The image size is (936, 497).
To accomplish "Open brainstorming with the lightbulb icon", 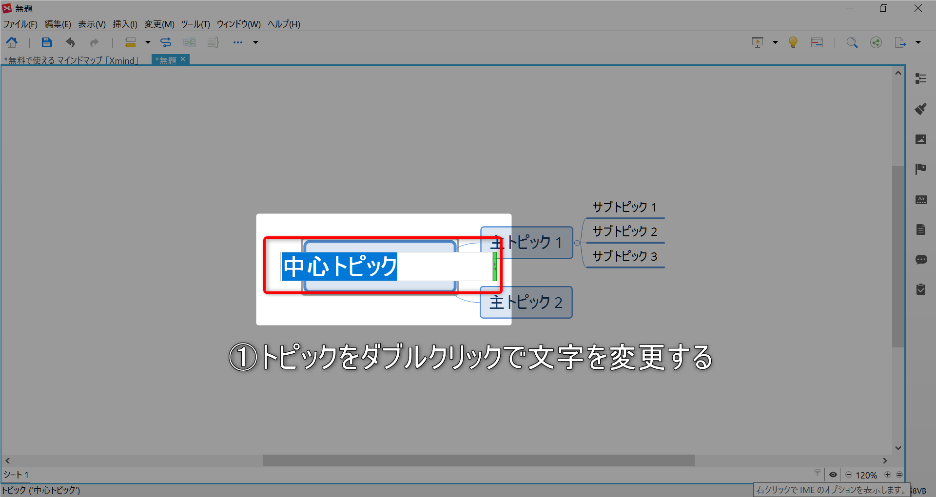I will pyautogui.click(x=793, y=42).
